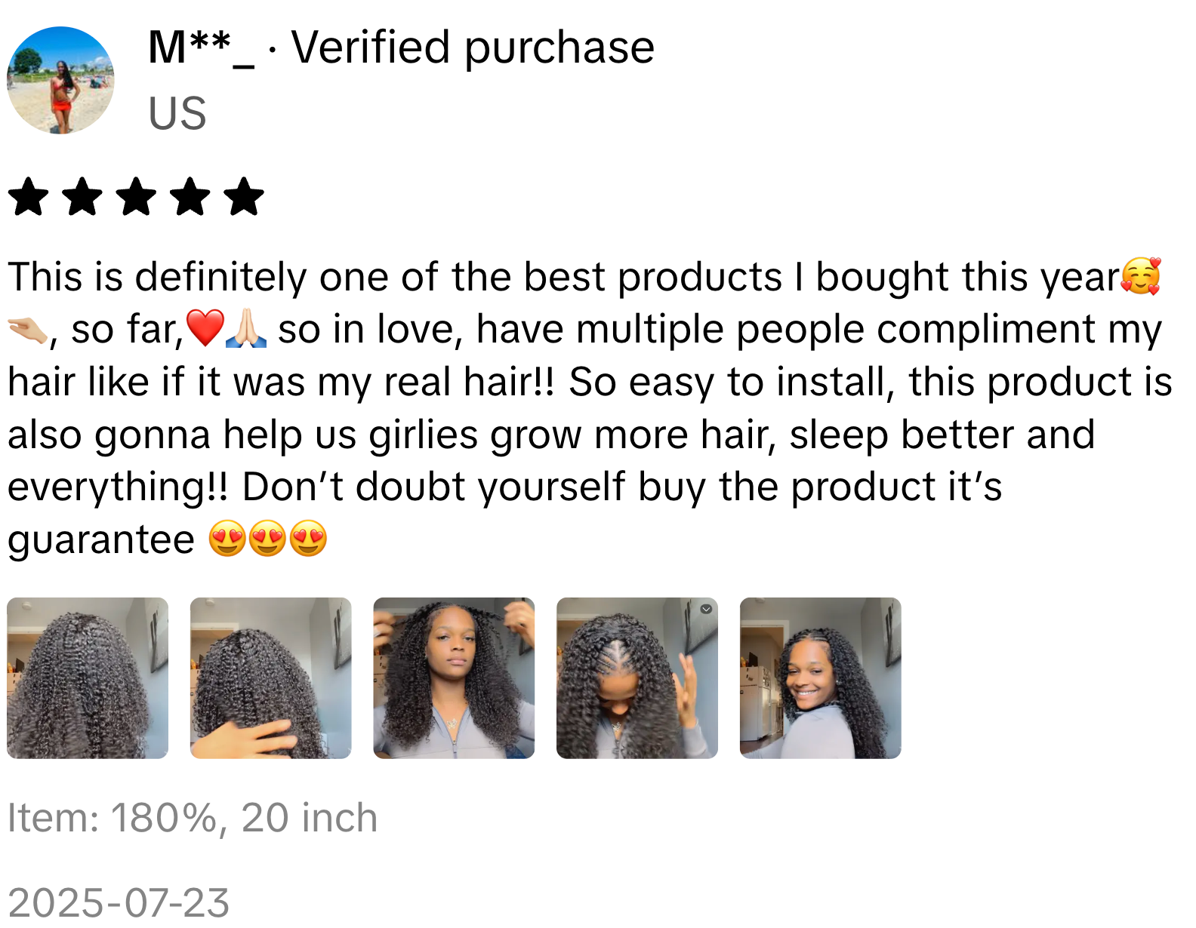This screenshot has width=1196, height=928.
Task: Click the second rating star
Action: coord(82,197)
